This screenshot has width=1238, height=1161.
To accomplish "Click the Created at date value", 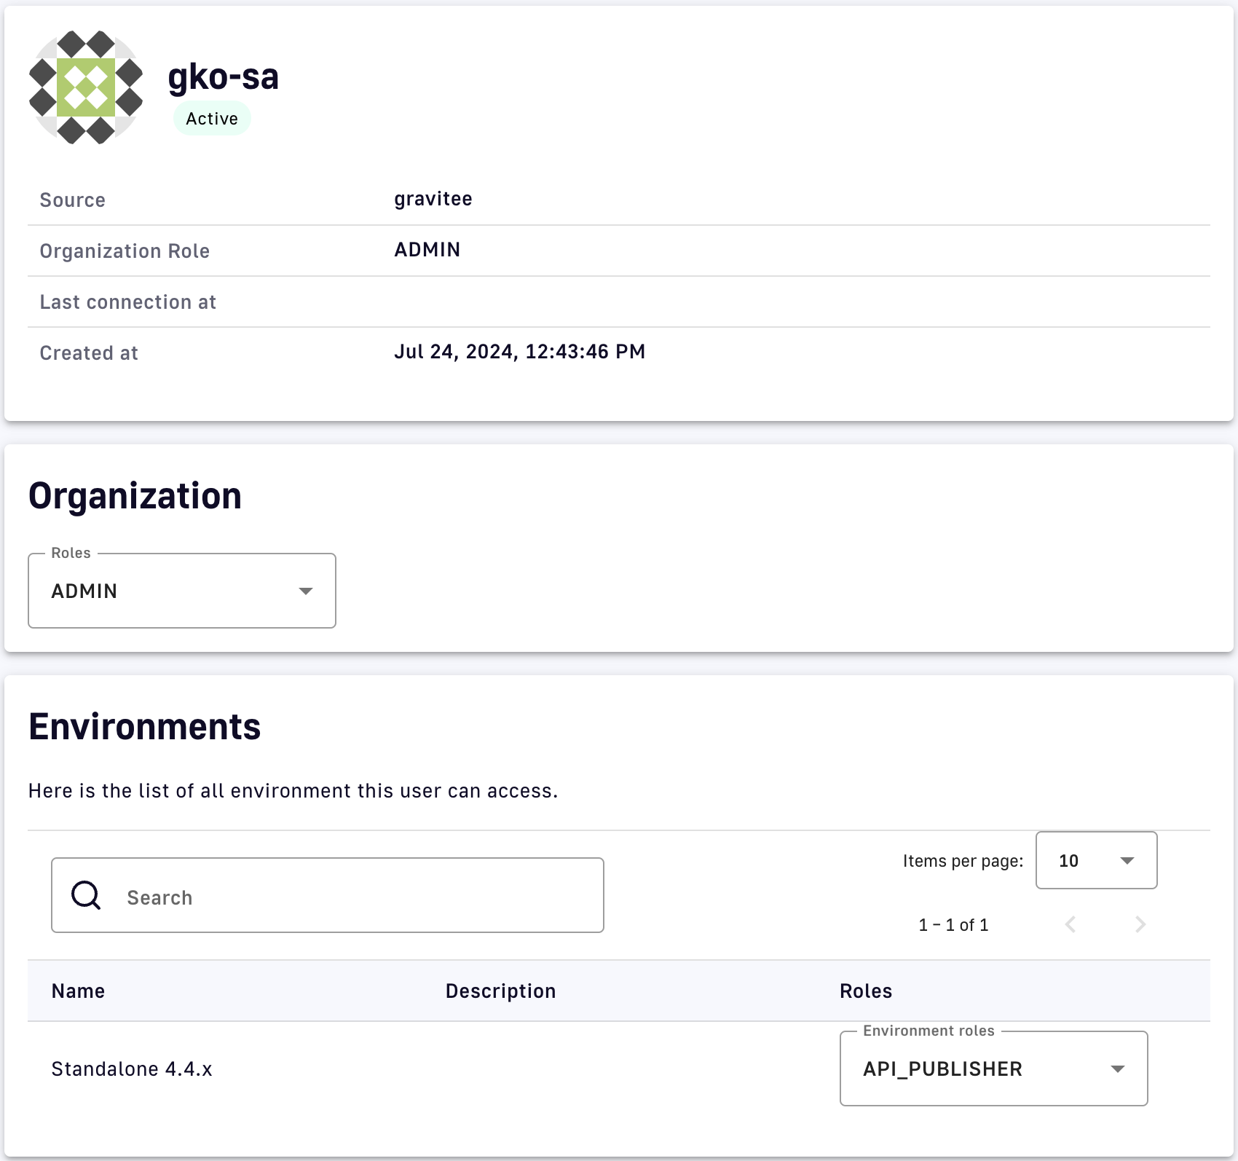I will click(519, 352).
